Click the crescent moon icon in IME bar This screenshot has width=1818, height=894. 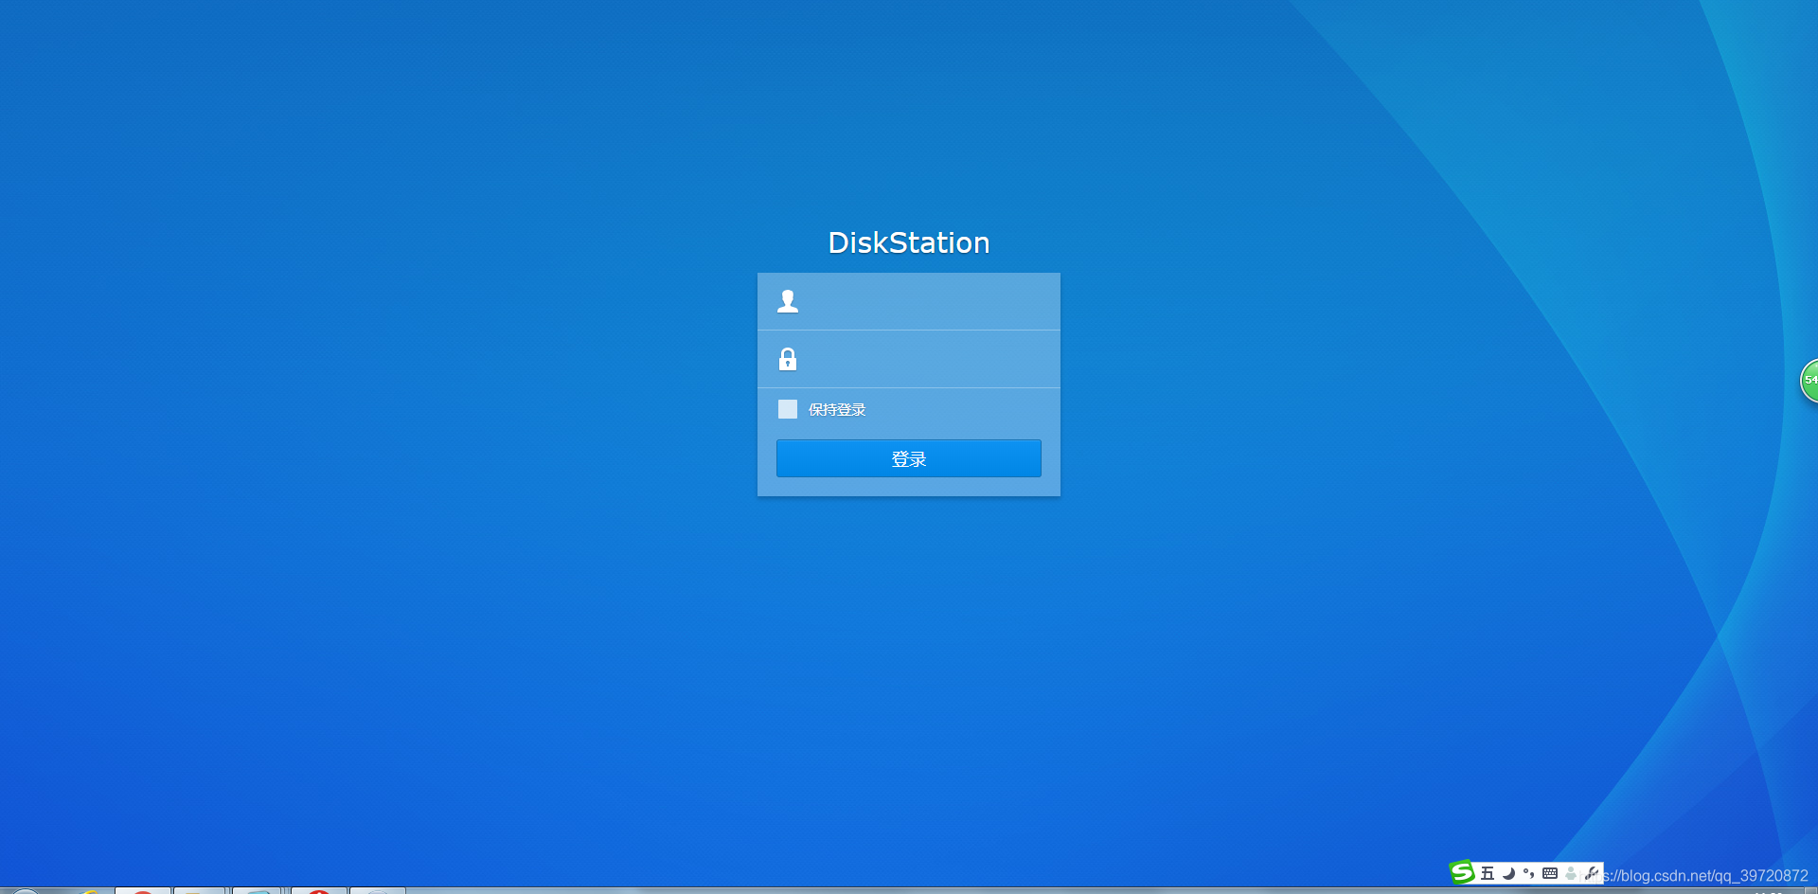[x=1508, y=873]
